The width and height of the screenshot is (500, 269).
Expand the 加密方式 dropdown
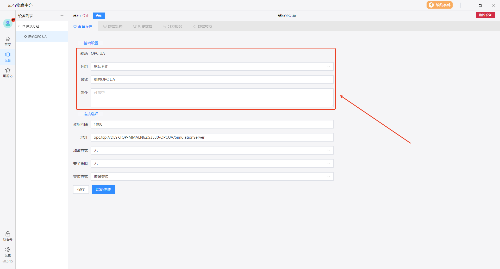[212, 150]
